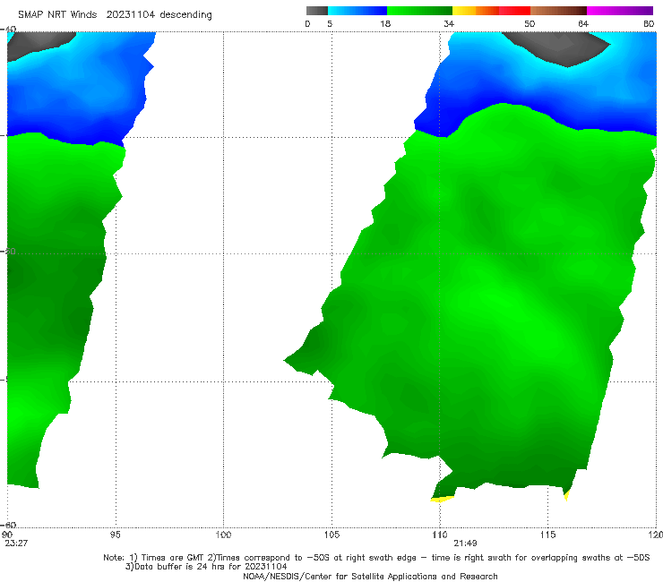Click the yellow wind patch near longitude 110
Viewport: 663px width, 582px height.
pos(441,500)
